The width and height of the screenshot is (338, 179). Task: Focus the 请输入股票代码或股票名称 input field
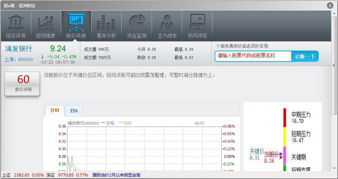[253, 56]
